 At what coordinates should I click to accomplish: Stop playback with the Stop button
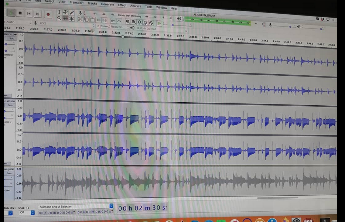coord(20,13)
